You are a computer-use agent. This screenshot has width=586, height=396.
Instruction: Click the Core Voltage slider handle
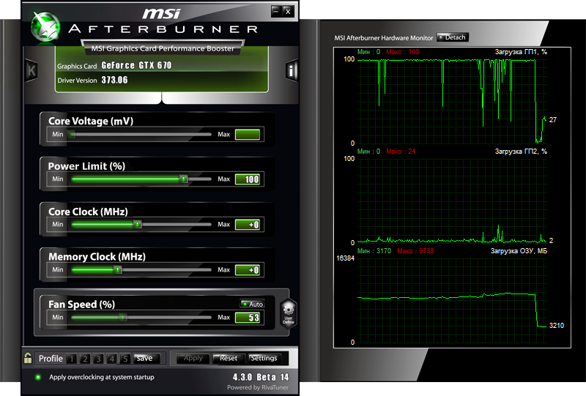point(72,135)
